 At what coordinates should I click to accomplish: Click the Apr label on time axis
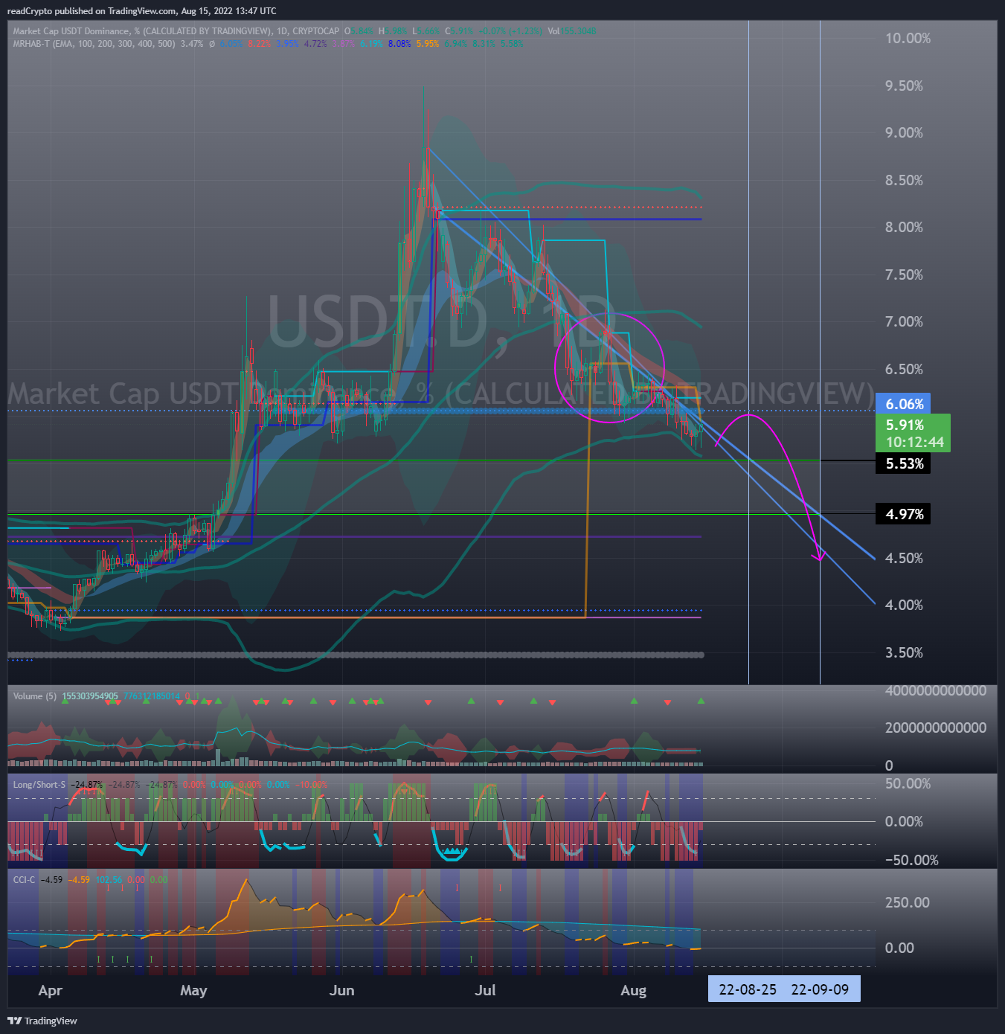[50, 990]
